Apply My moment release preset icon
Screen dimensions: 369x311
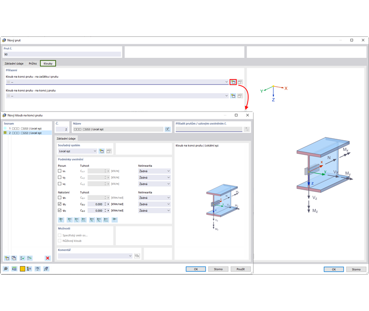tap(92, 220)
